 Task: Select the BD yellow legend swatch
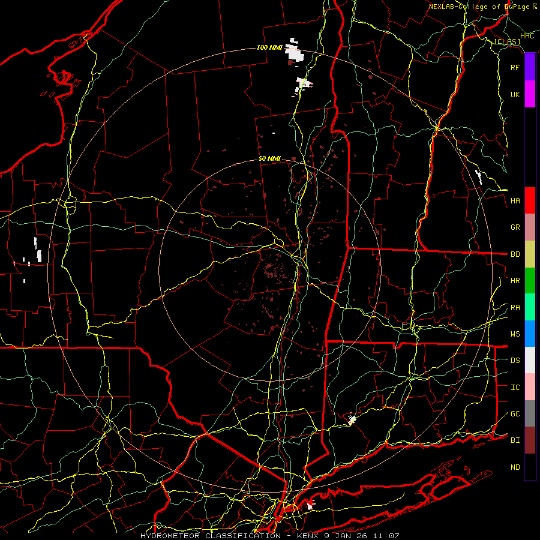(x=530, y=254)
